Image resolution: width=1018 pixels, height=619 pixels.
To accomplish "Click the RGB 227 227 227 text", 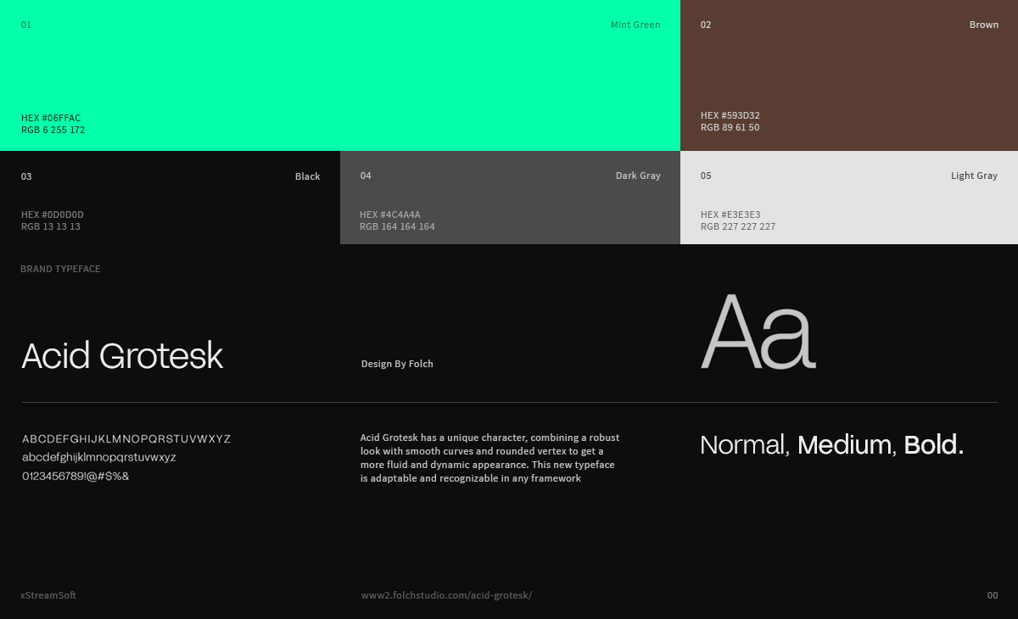I will [738, 226].
